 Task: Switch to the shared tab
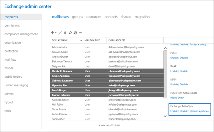(x=126, y=17)
